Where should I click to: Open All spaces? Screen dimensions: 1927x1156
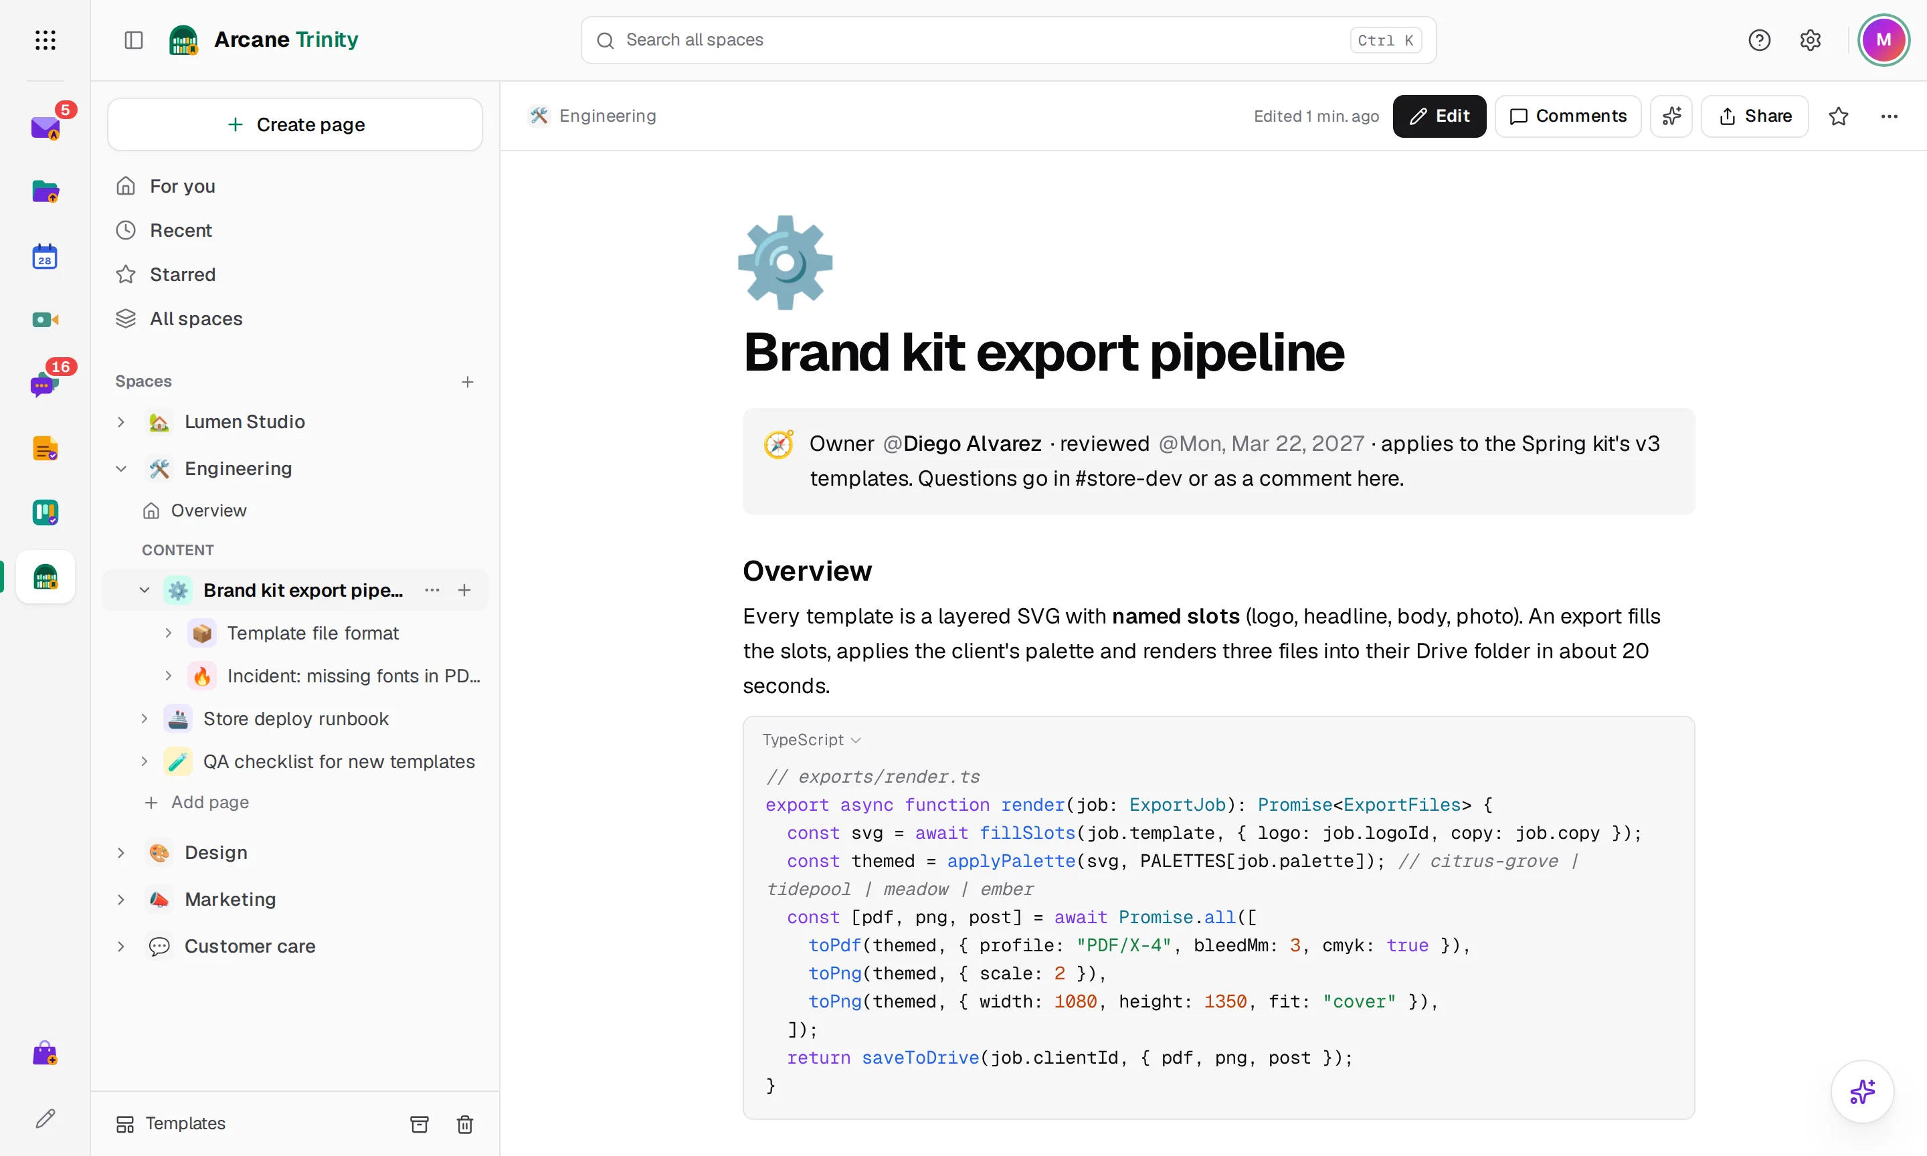[295, 318]
